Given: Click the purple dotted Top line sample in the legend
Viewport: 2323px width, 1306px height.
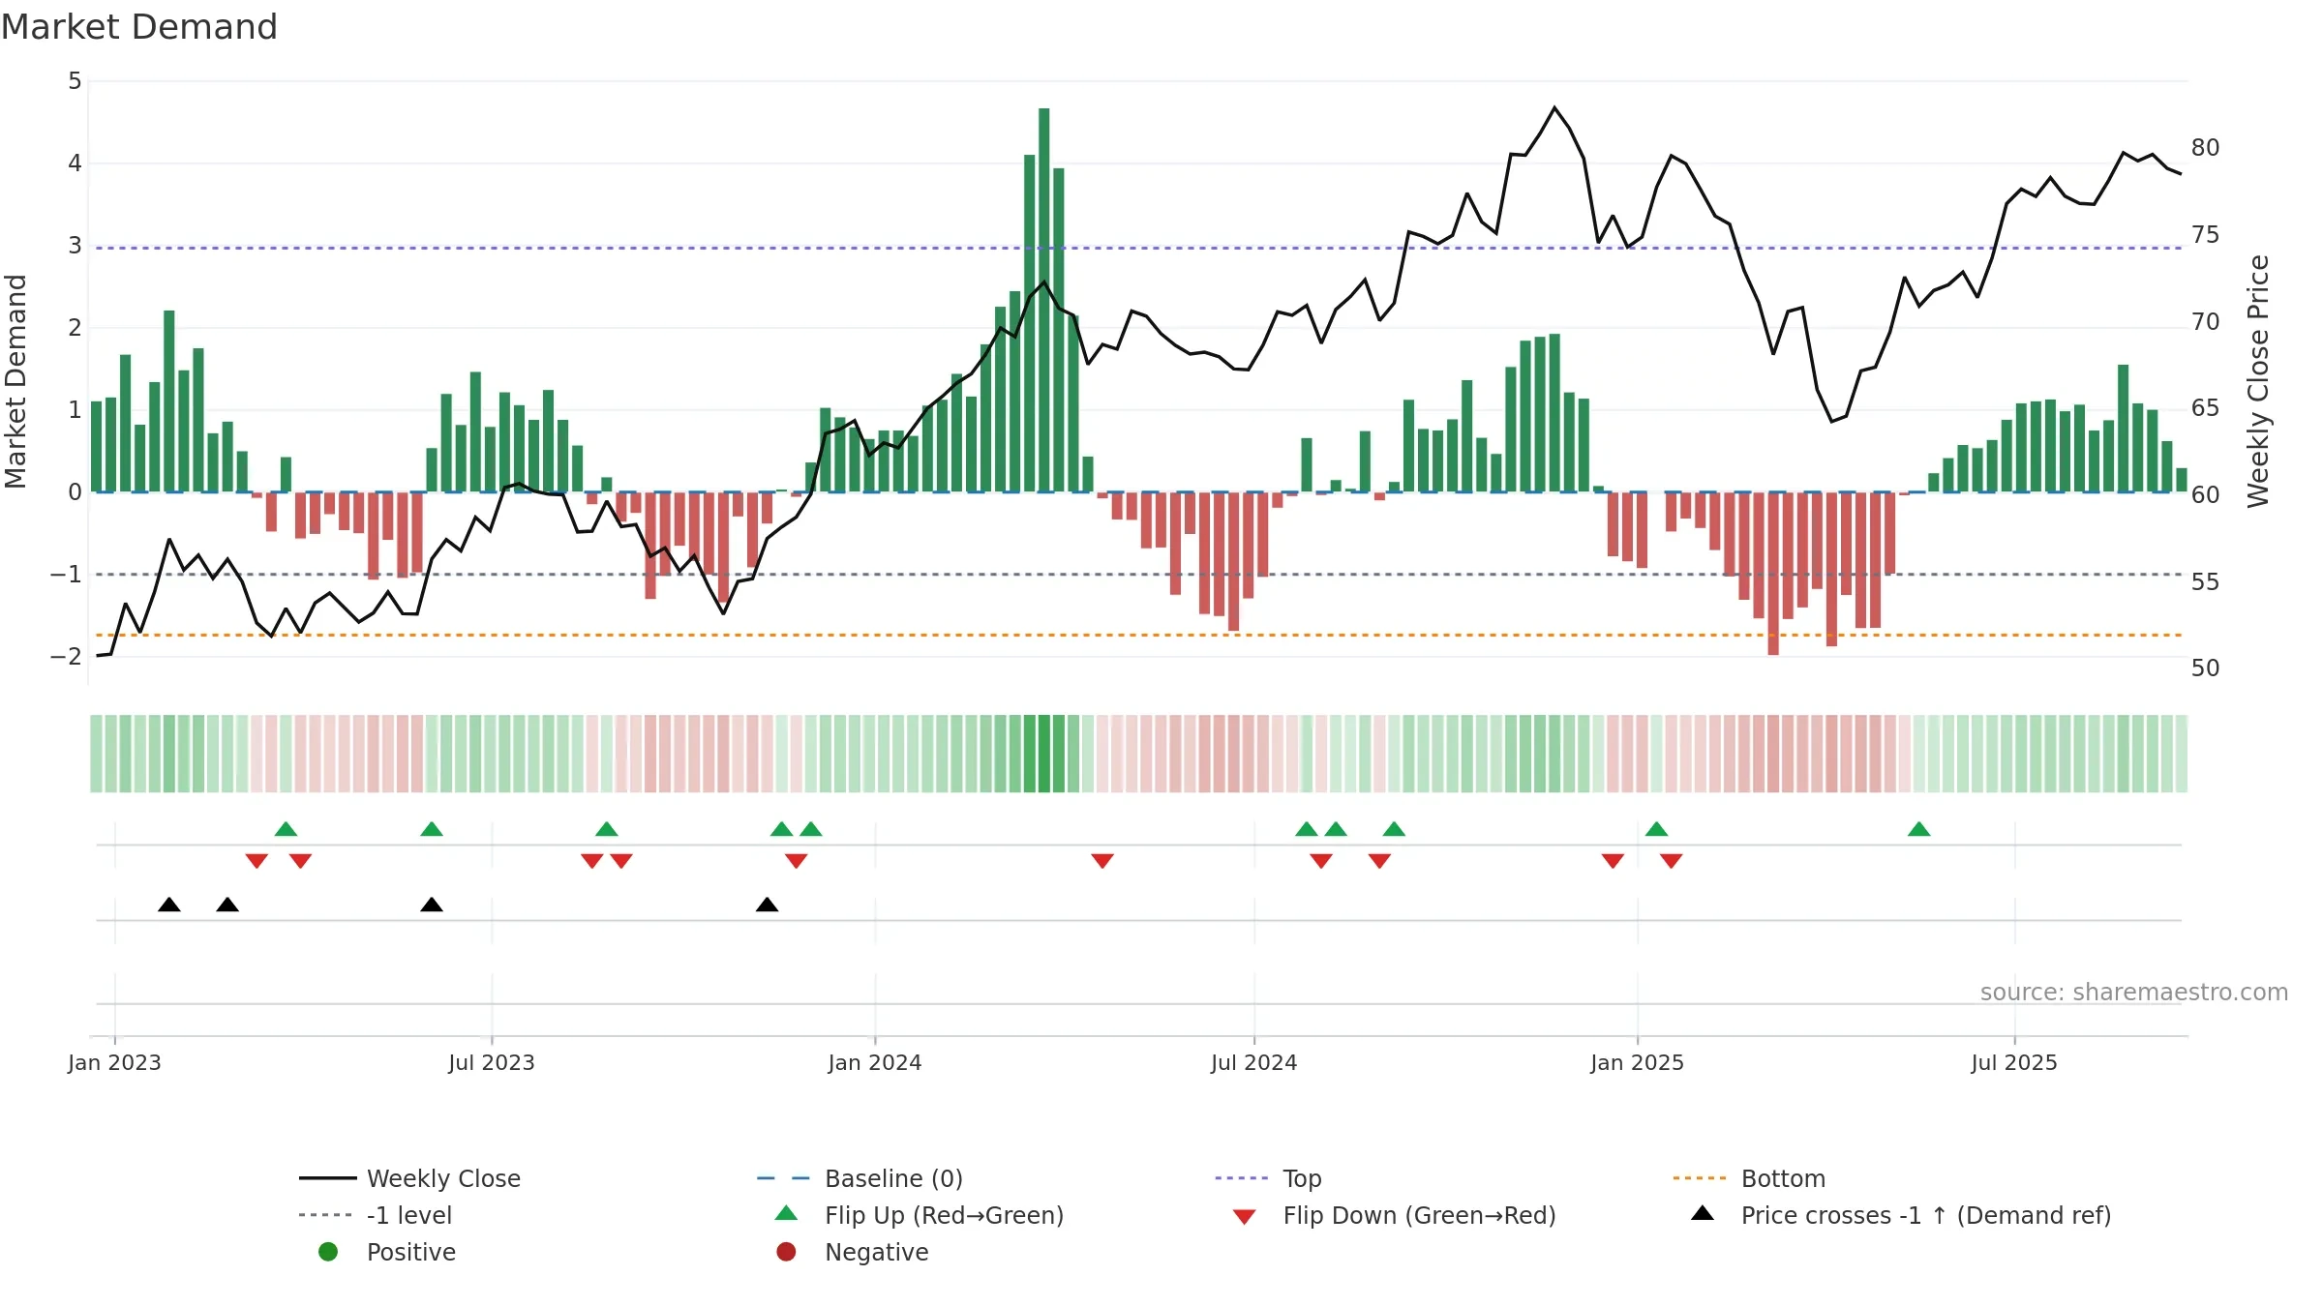Looking at the screenshot, I should pos(1244,1178).
